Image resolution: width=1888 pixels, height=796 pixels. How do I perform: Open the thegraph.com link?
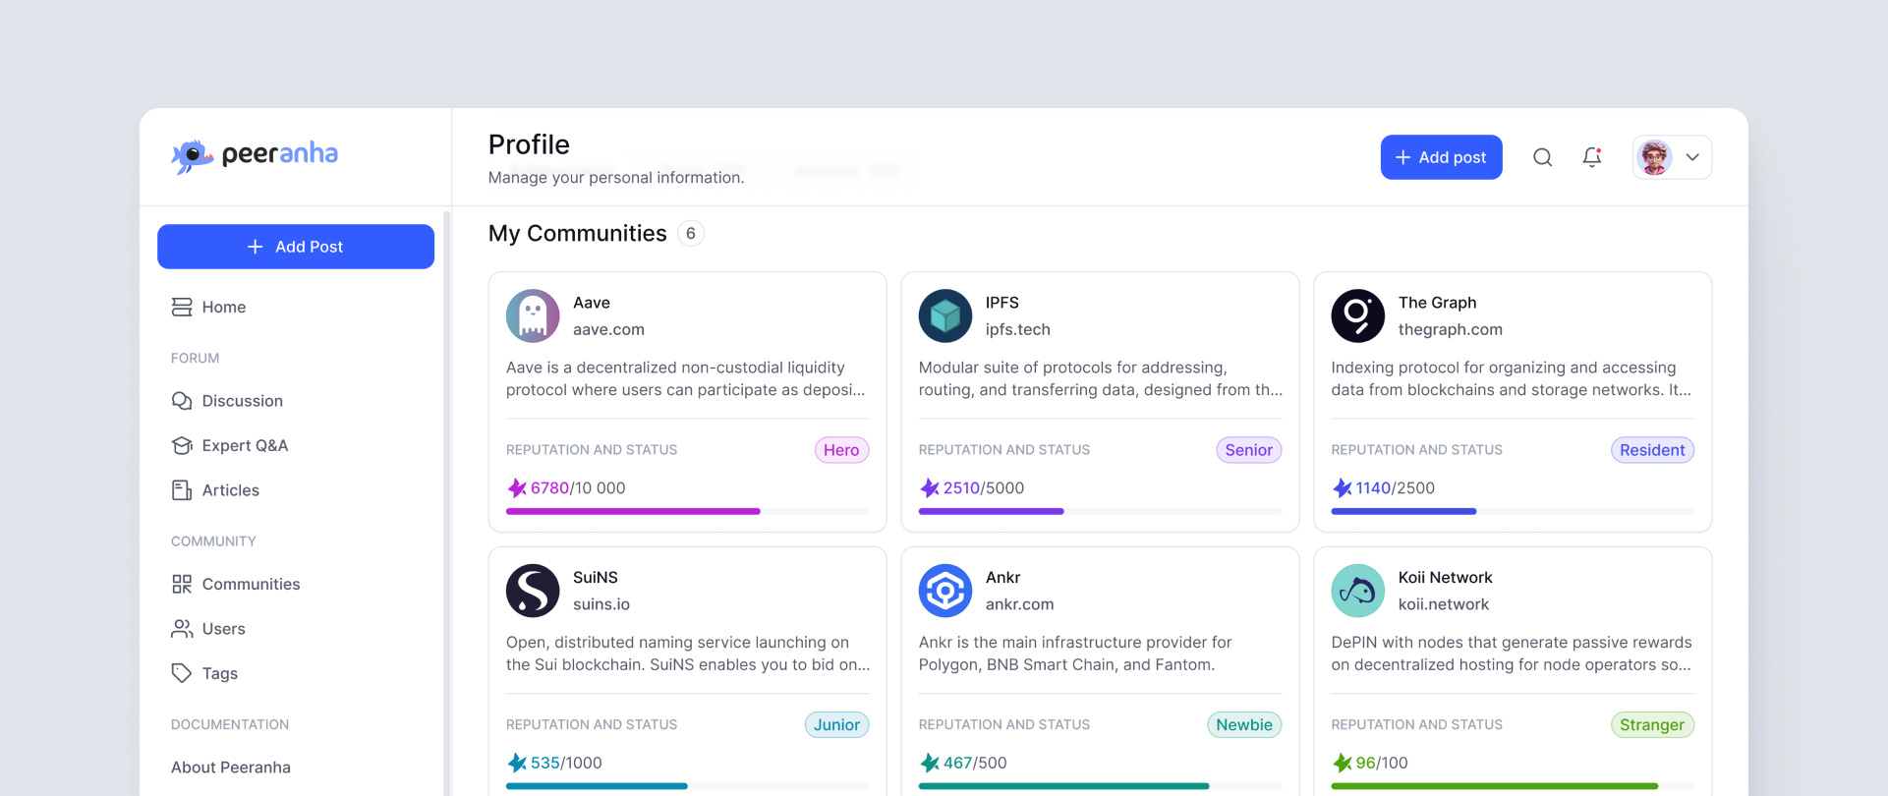[x=1451, y=329]
